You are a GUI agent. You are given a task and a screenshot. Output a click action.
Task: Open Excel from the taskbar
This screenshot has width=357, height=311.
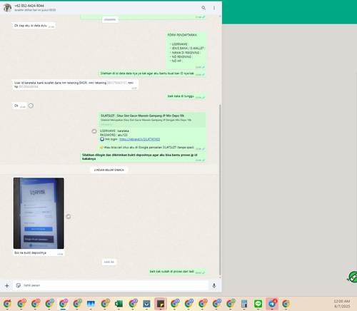[x=119, y=304]
